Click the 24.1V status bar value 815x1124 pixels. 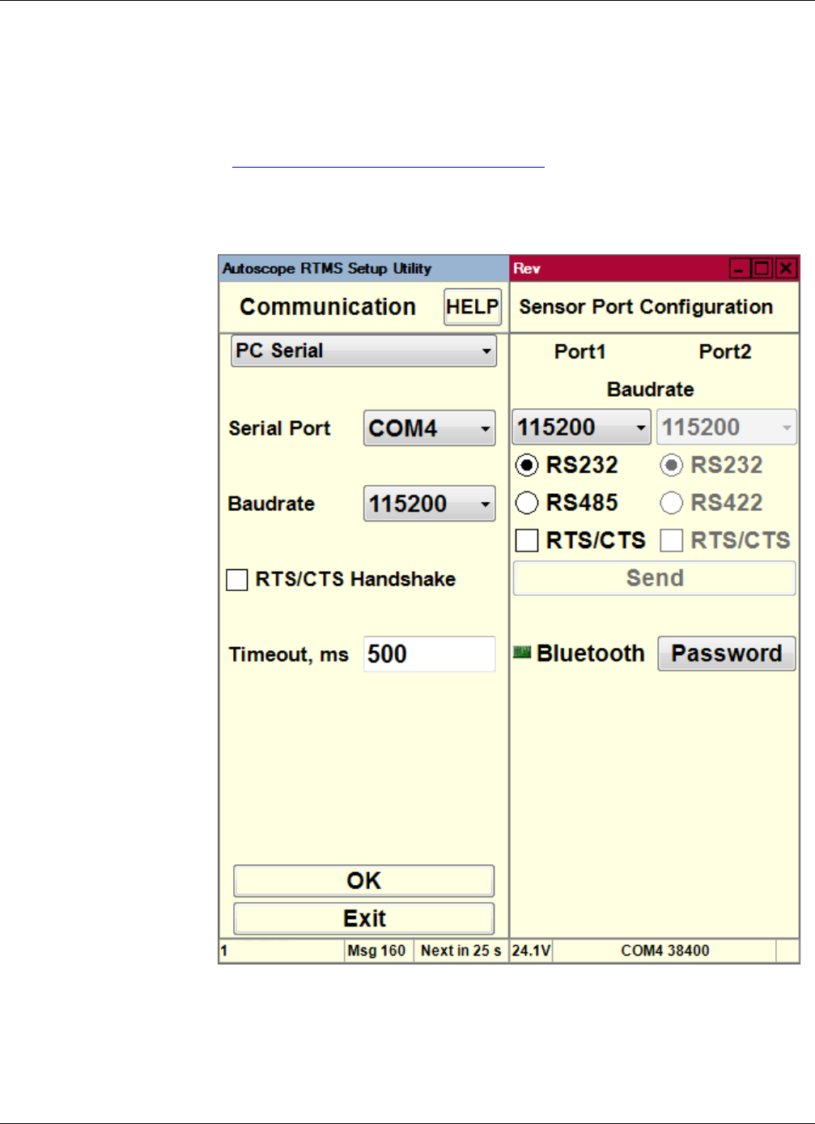coord(531,951)
